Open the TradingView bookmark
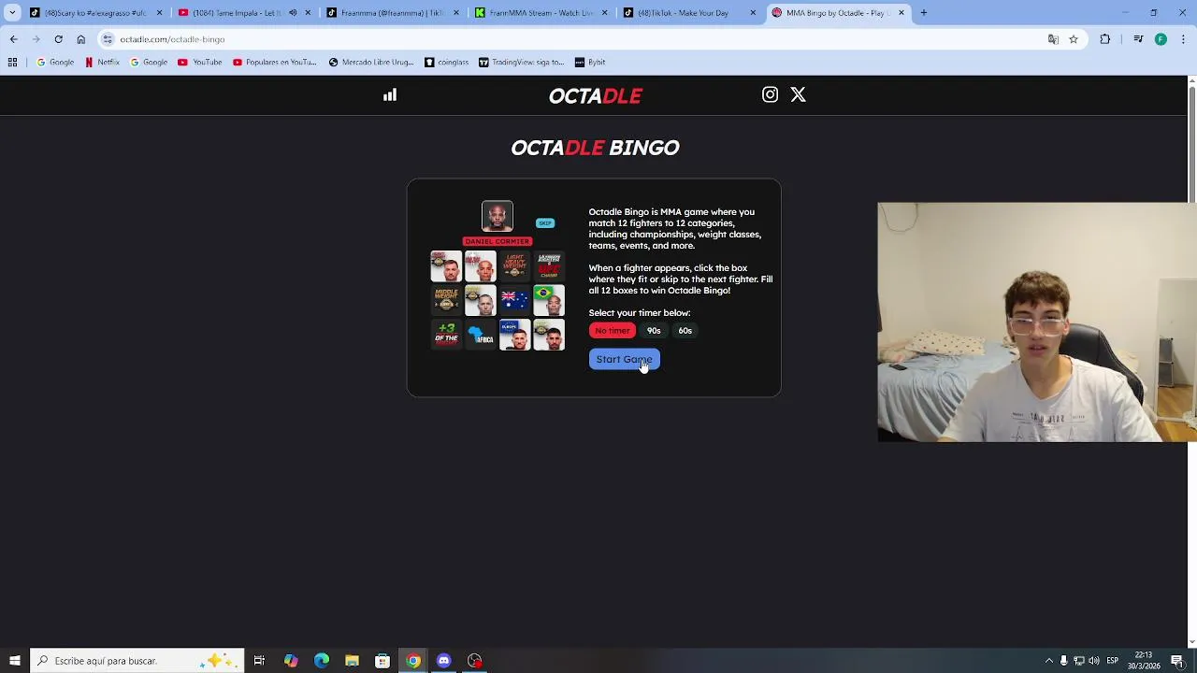 click(521, 62)
